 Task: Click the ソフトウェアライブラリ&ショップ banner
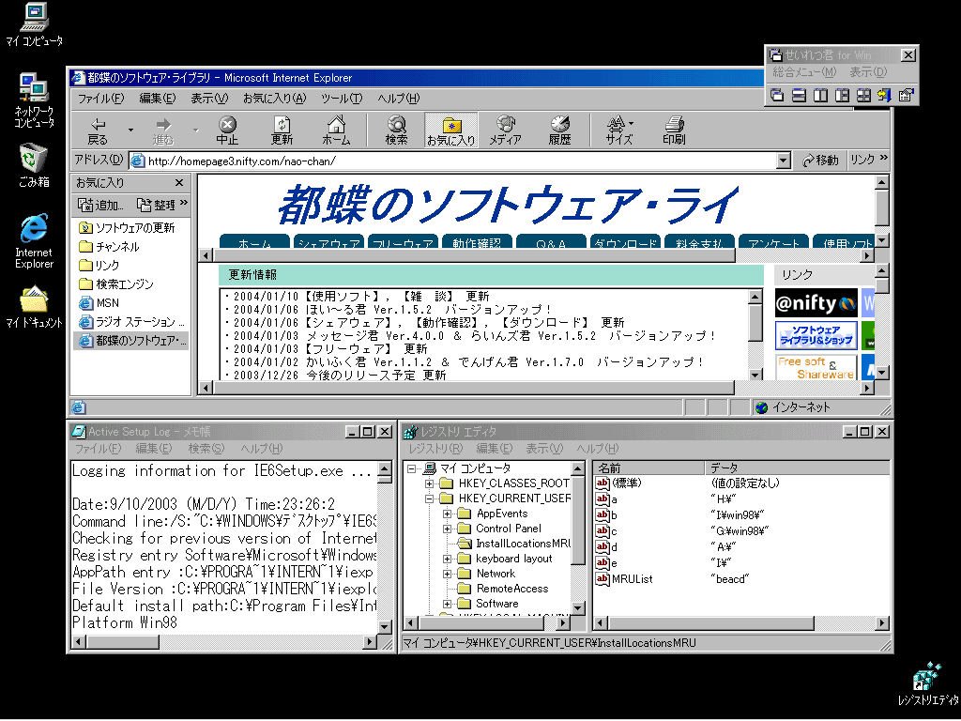point(816,335)
